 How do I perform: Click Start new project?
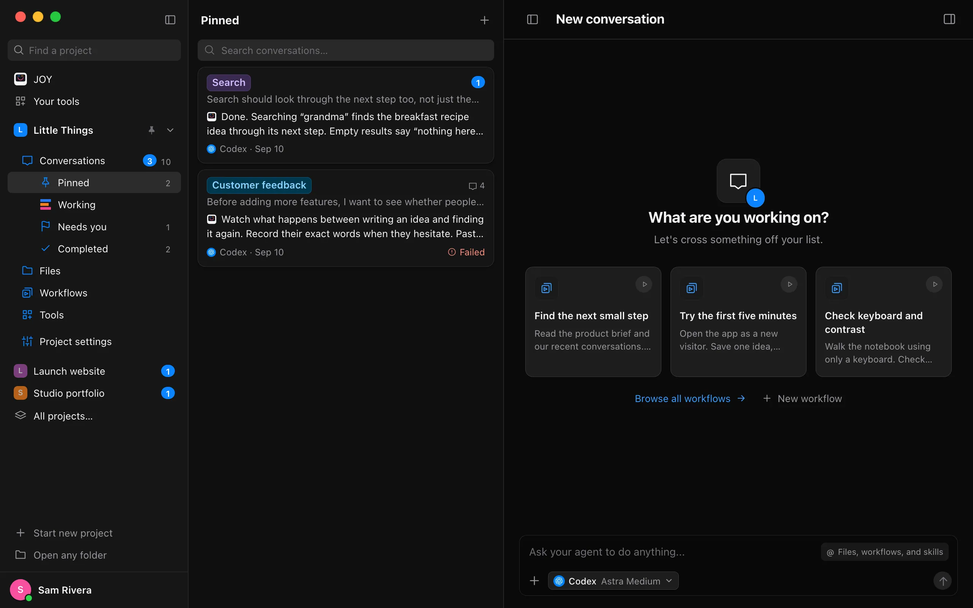[x=94, y=533]
